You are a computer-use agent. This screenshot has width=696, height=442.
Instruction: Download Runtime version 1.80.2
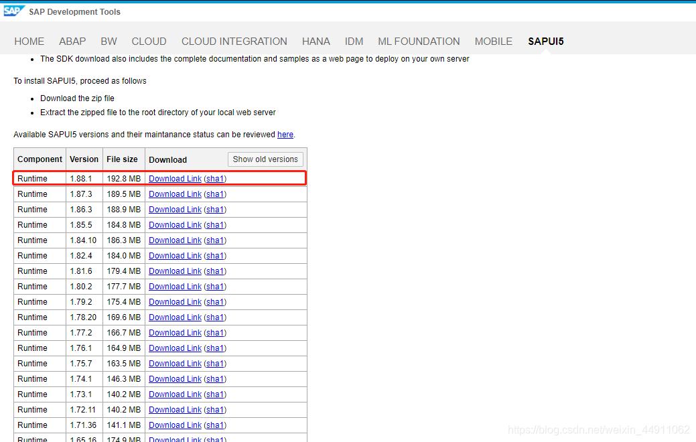[x=176, y=287]
